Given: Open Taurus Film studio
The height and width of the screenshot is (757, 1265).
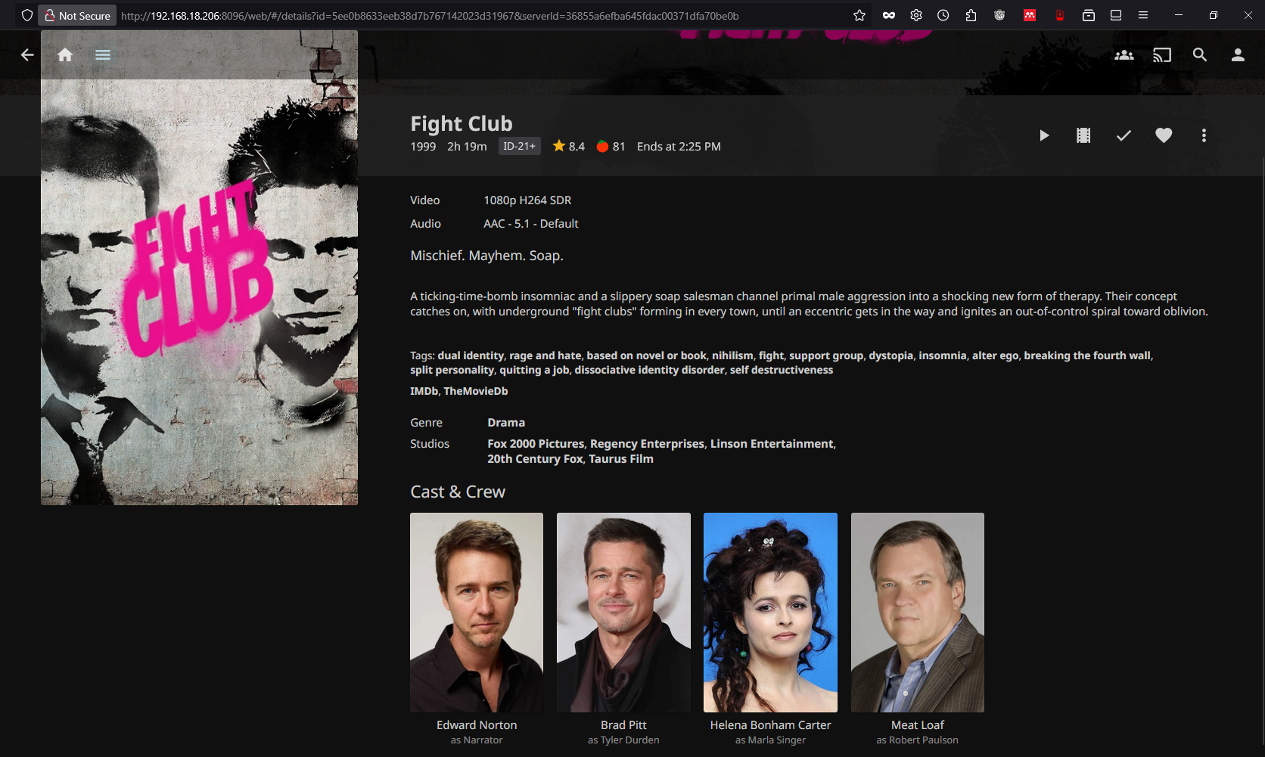Looking at the screenshot, I should point(621,459).
